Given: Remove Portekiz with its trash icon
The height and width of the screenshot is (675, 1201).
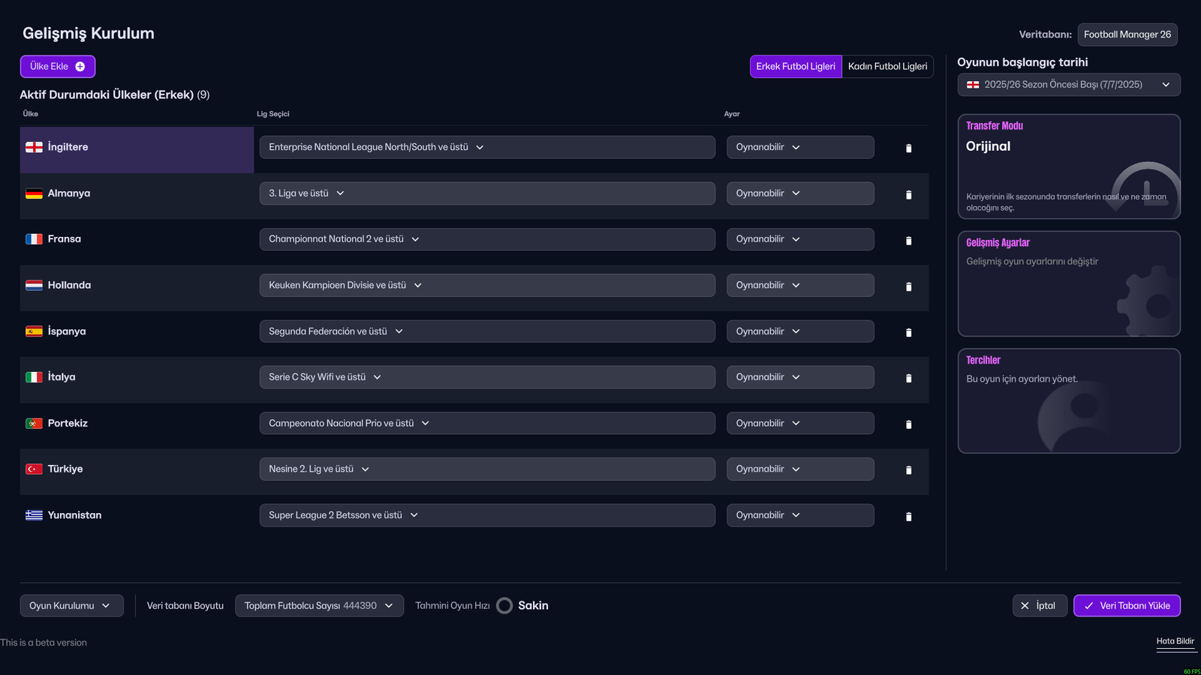Looking at the screenshot, I should click(908, 424).
